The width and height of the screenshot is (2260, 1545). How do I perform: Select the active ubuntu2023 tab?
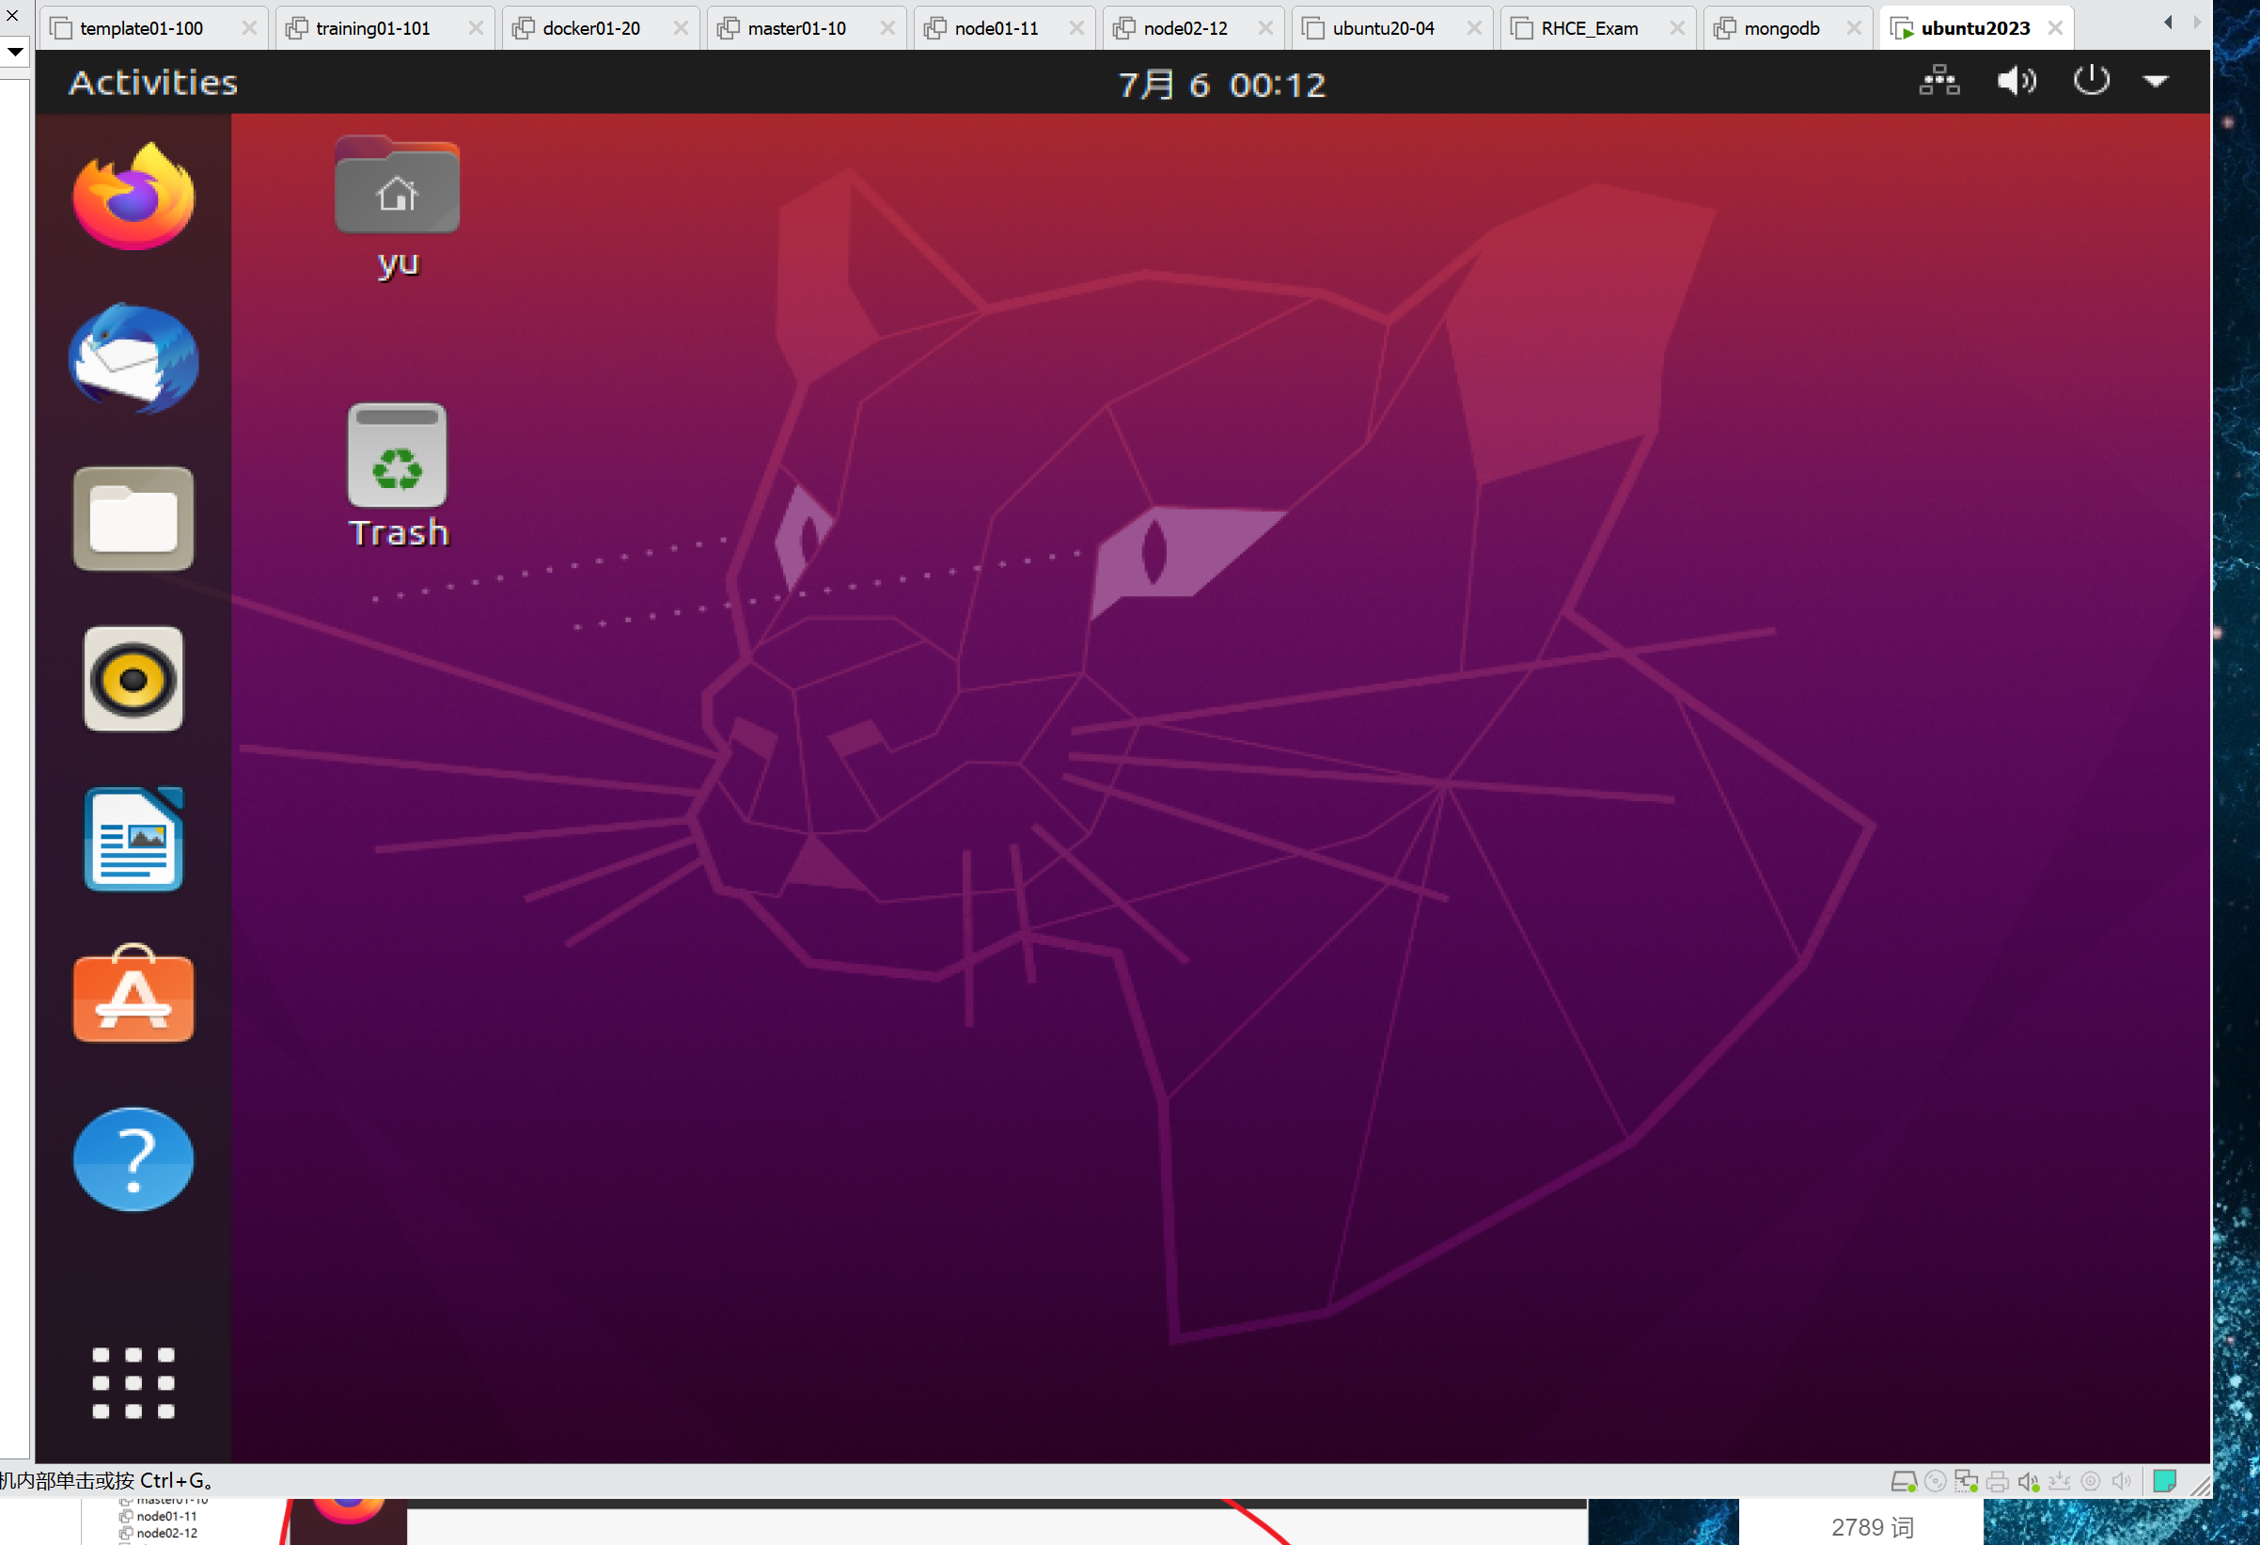(x=1975, y=28)
